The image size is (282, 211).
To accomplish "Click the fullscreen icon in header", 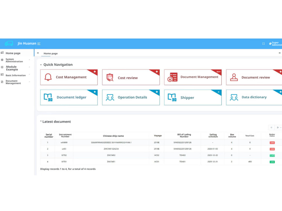I will 263,44.
